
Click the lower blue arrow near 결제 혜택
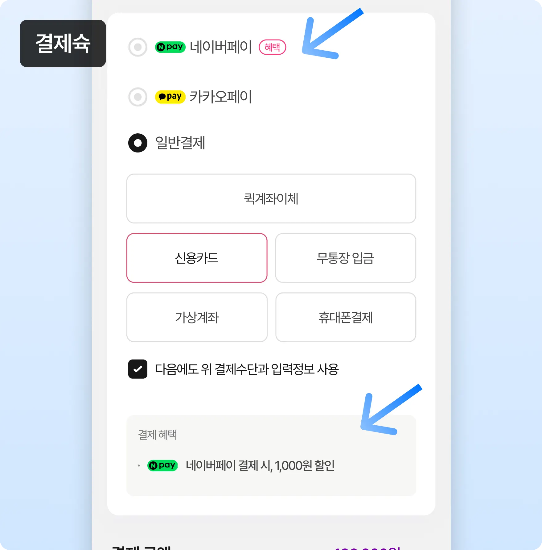pyautogui.click(x=389, y=410)
